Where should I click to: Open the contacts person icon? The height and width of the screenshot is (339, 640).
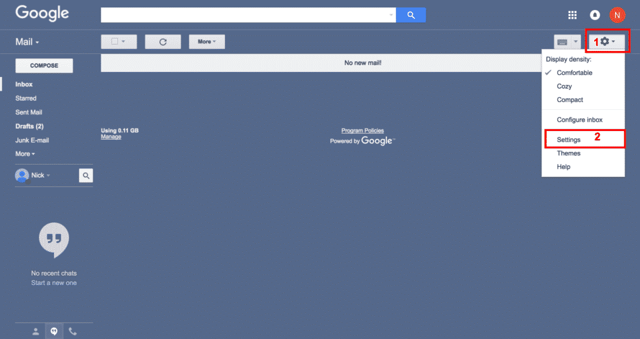point(36,332)
